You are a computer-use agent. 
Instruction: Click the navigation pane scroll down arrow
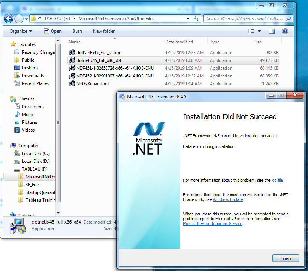[58, 213]
